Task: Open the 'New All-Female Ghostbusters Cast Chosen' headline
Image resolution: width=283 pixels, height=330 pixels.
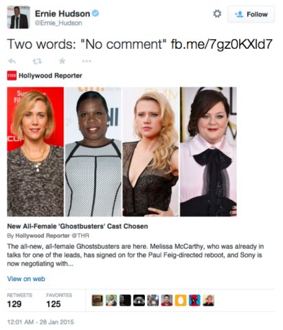Action: (78, 226)
